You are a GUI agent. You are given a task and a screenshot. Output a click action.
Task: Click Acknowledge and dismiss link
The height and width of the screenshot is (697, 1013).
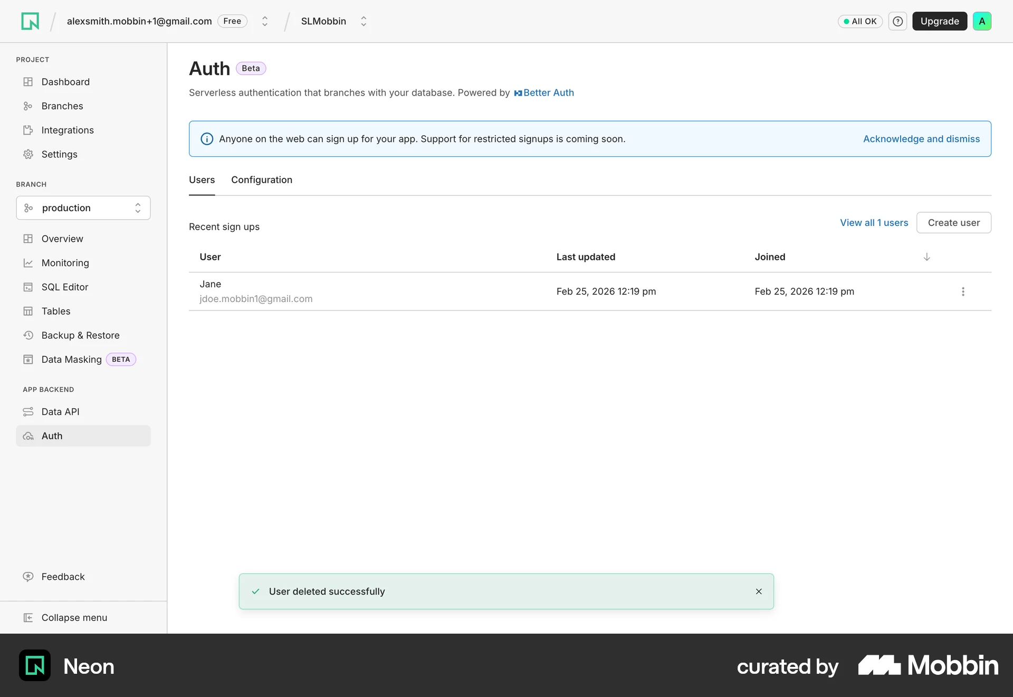[921, 139]
